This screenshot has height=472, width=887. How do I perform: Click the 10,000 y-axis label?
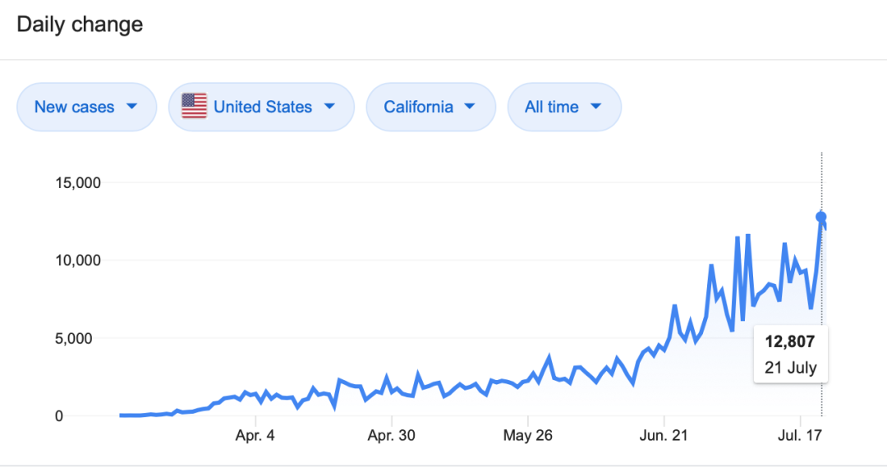pos(76,260)
